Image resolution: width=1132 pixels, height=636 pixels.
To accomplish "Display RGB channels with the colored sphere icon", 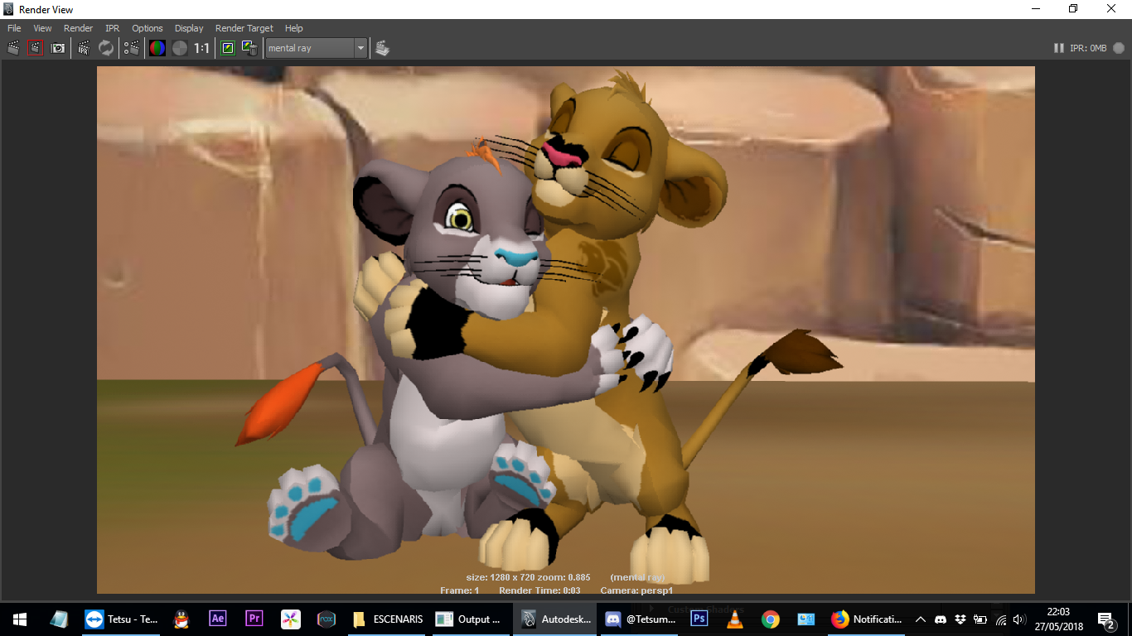I will pos(157,48).
